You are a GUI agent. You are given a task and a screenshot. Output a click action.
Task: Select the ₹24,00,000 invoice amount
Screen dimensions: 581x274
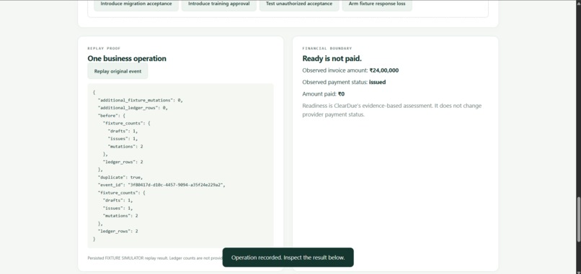(384, 70)
